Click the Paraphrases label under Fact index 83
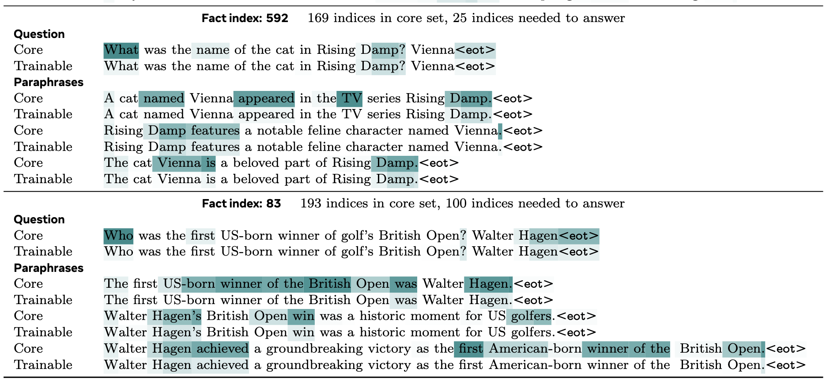 (49, 268)
